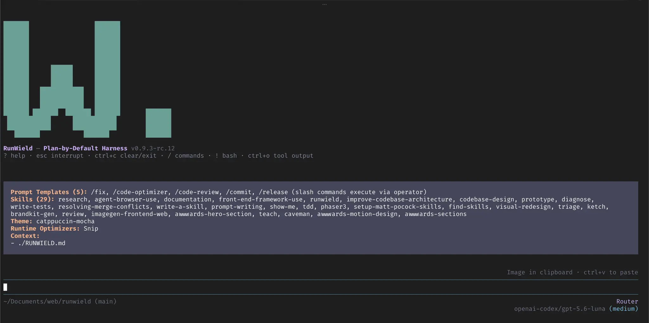This screenshot has height=323, width=649.
Task: Click the 'Prompt Templates (5):' label
Action: pyautogui.click(x=49, y=192)
